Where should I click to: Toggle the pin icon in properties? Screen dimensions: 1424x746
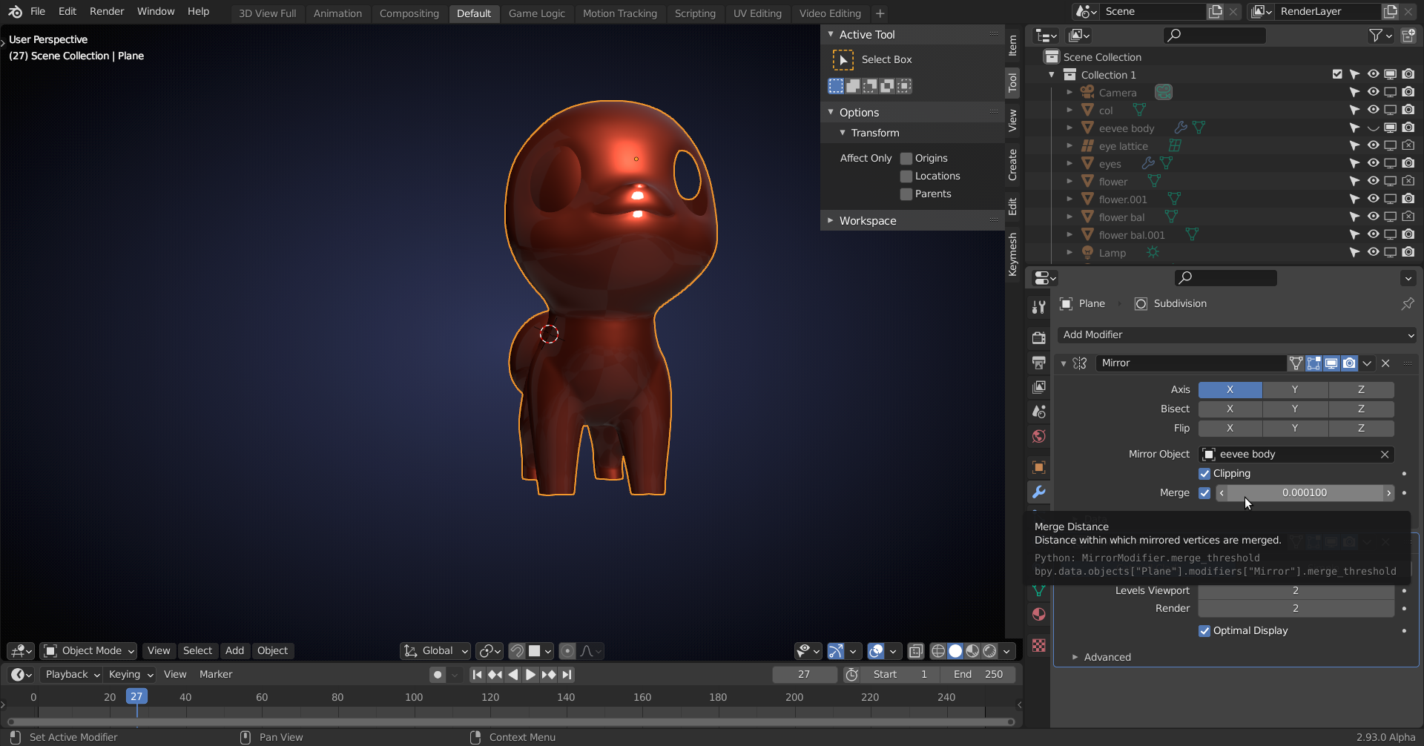coord(1407,304)
